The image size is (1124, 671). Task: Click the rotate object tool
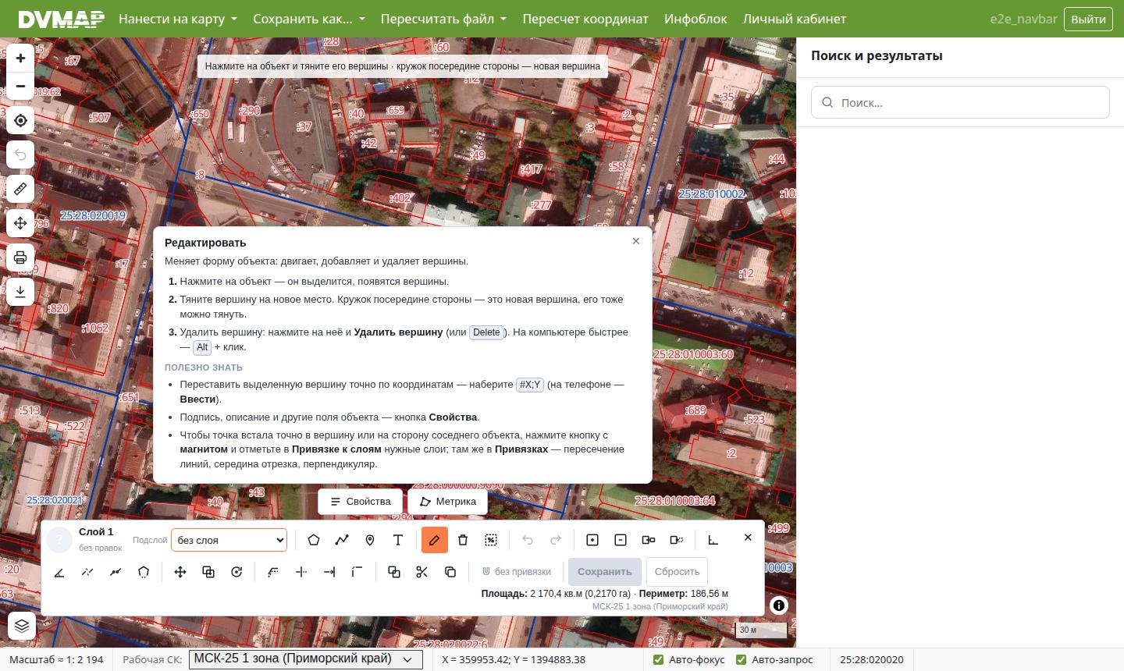[237, 572]
